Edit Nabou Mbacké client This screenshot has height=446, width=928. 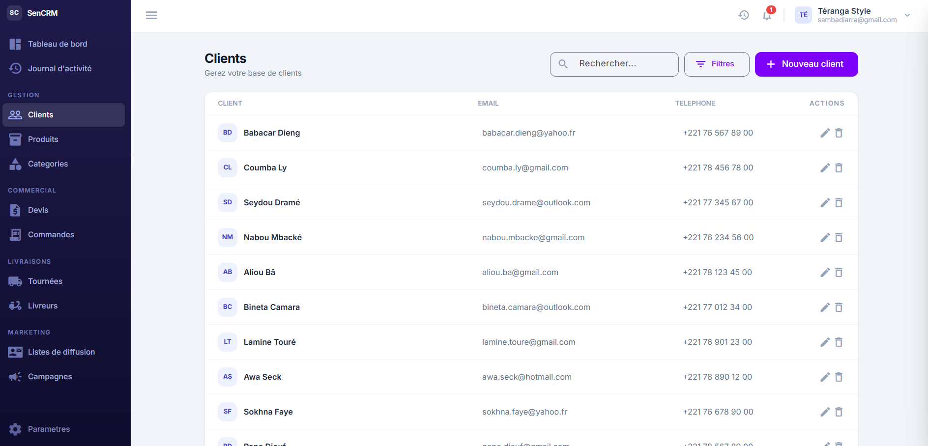click(x=825, y=238)
